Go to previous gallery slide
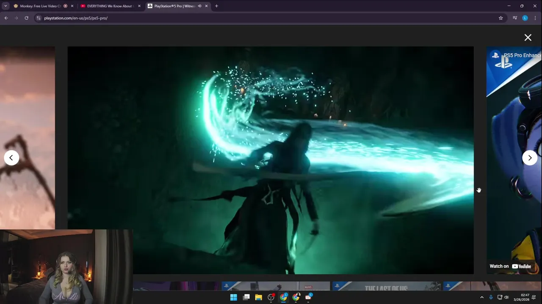Viewport: 542px width, 304px height. [11, 157]
